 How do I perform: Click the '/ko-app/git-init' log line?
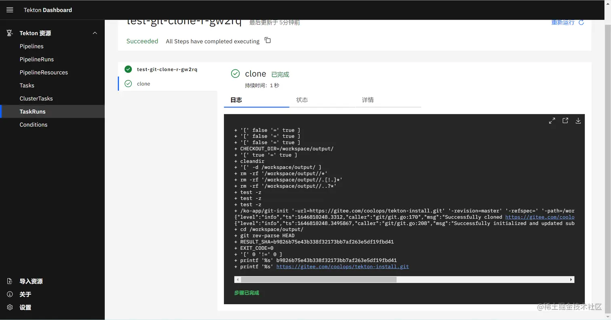pyautogui.click(x=404, y=211)
